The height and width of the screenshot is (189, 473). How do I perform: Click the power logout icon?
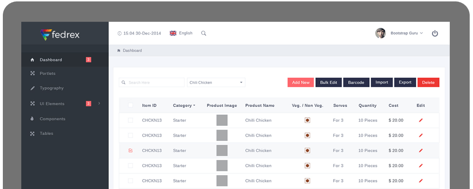coord(435,34)
